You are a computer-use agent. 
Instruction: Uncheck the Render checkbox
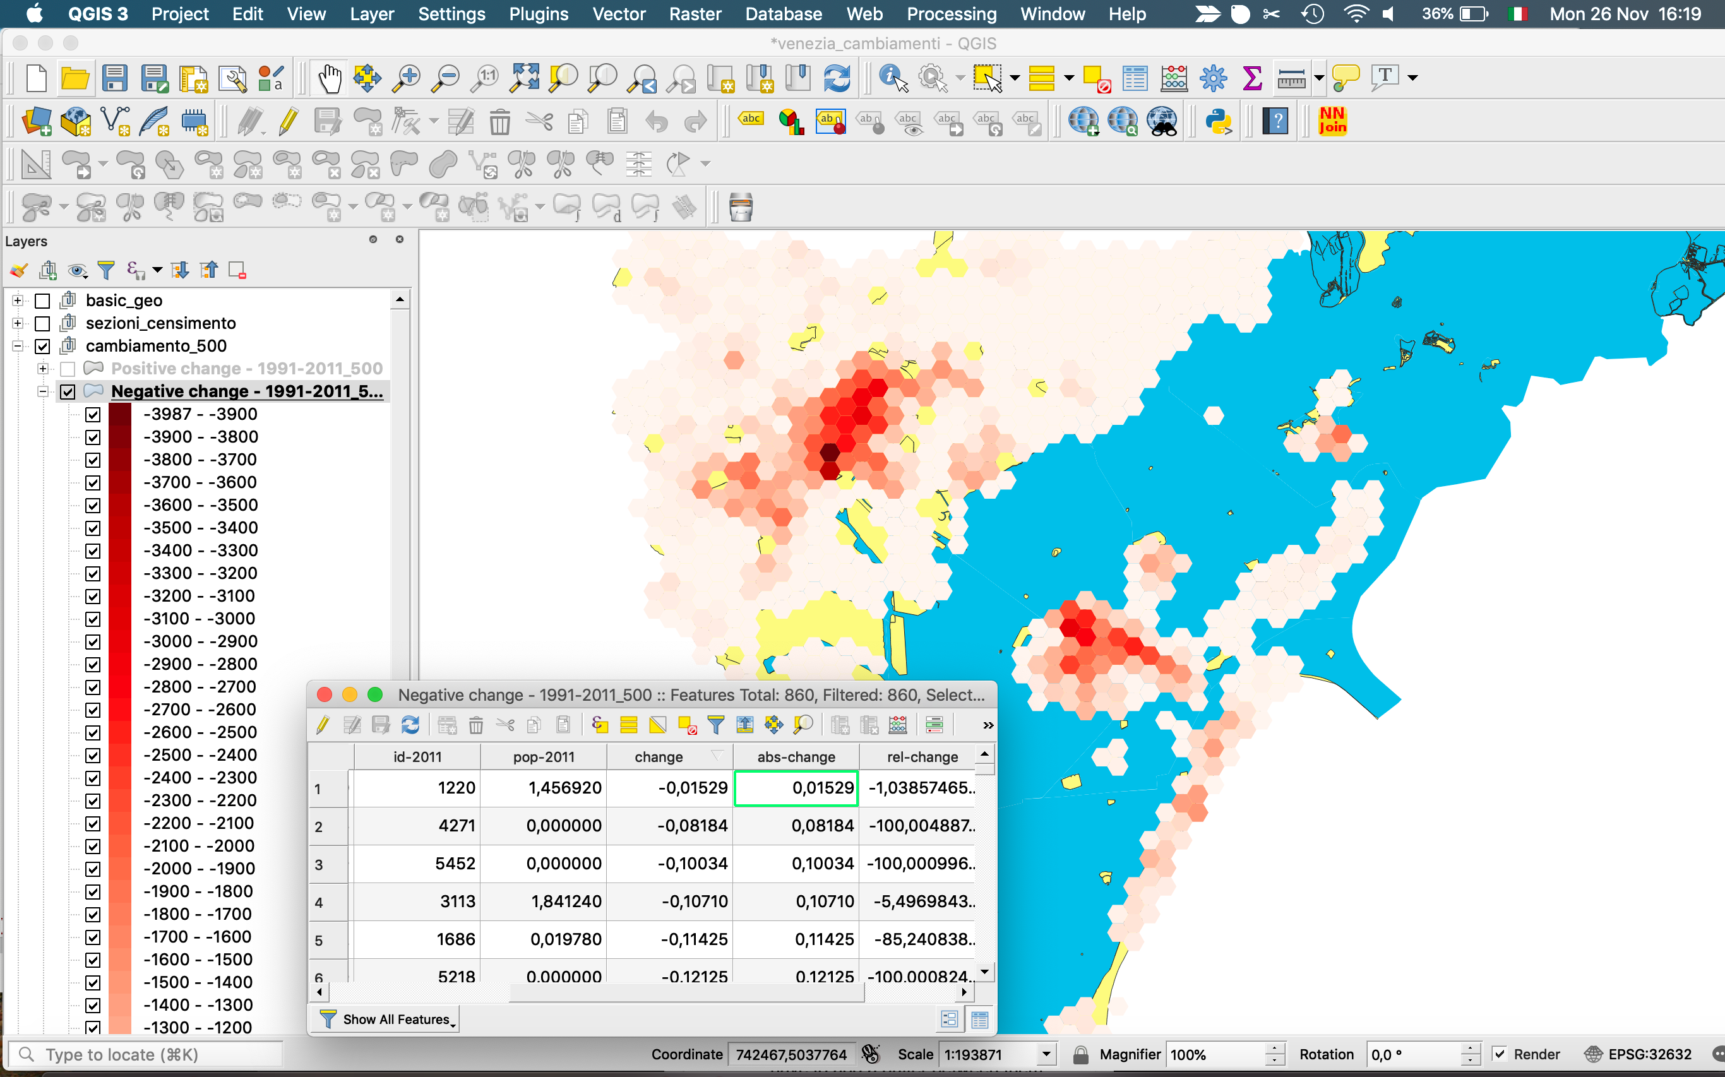pyautogui.click(x=1499, y=1054)
